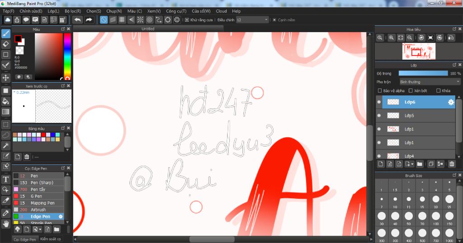Open Lớp(L) menu
Screen dimensions: 463x243
tap(53, 11)
